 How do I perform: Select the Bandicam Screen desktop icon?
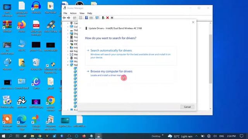click(7, 122)
